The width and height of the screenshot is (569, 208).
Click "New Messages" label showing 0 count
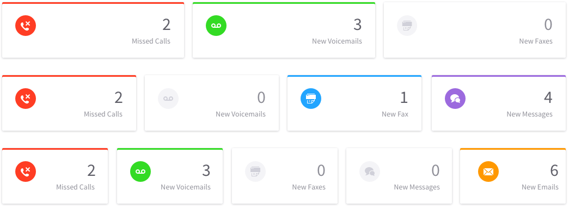tap(417, 187)
